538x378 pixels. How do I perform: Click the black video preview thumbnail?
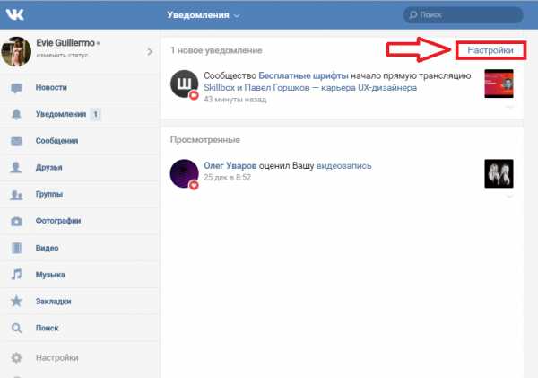pos(499,173)
